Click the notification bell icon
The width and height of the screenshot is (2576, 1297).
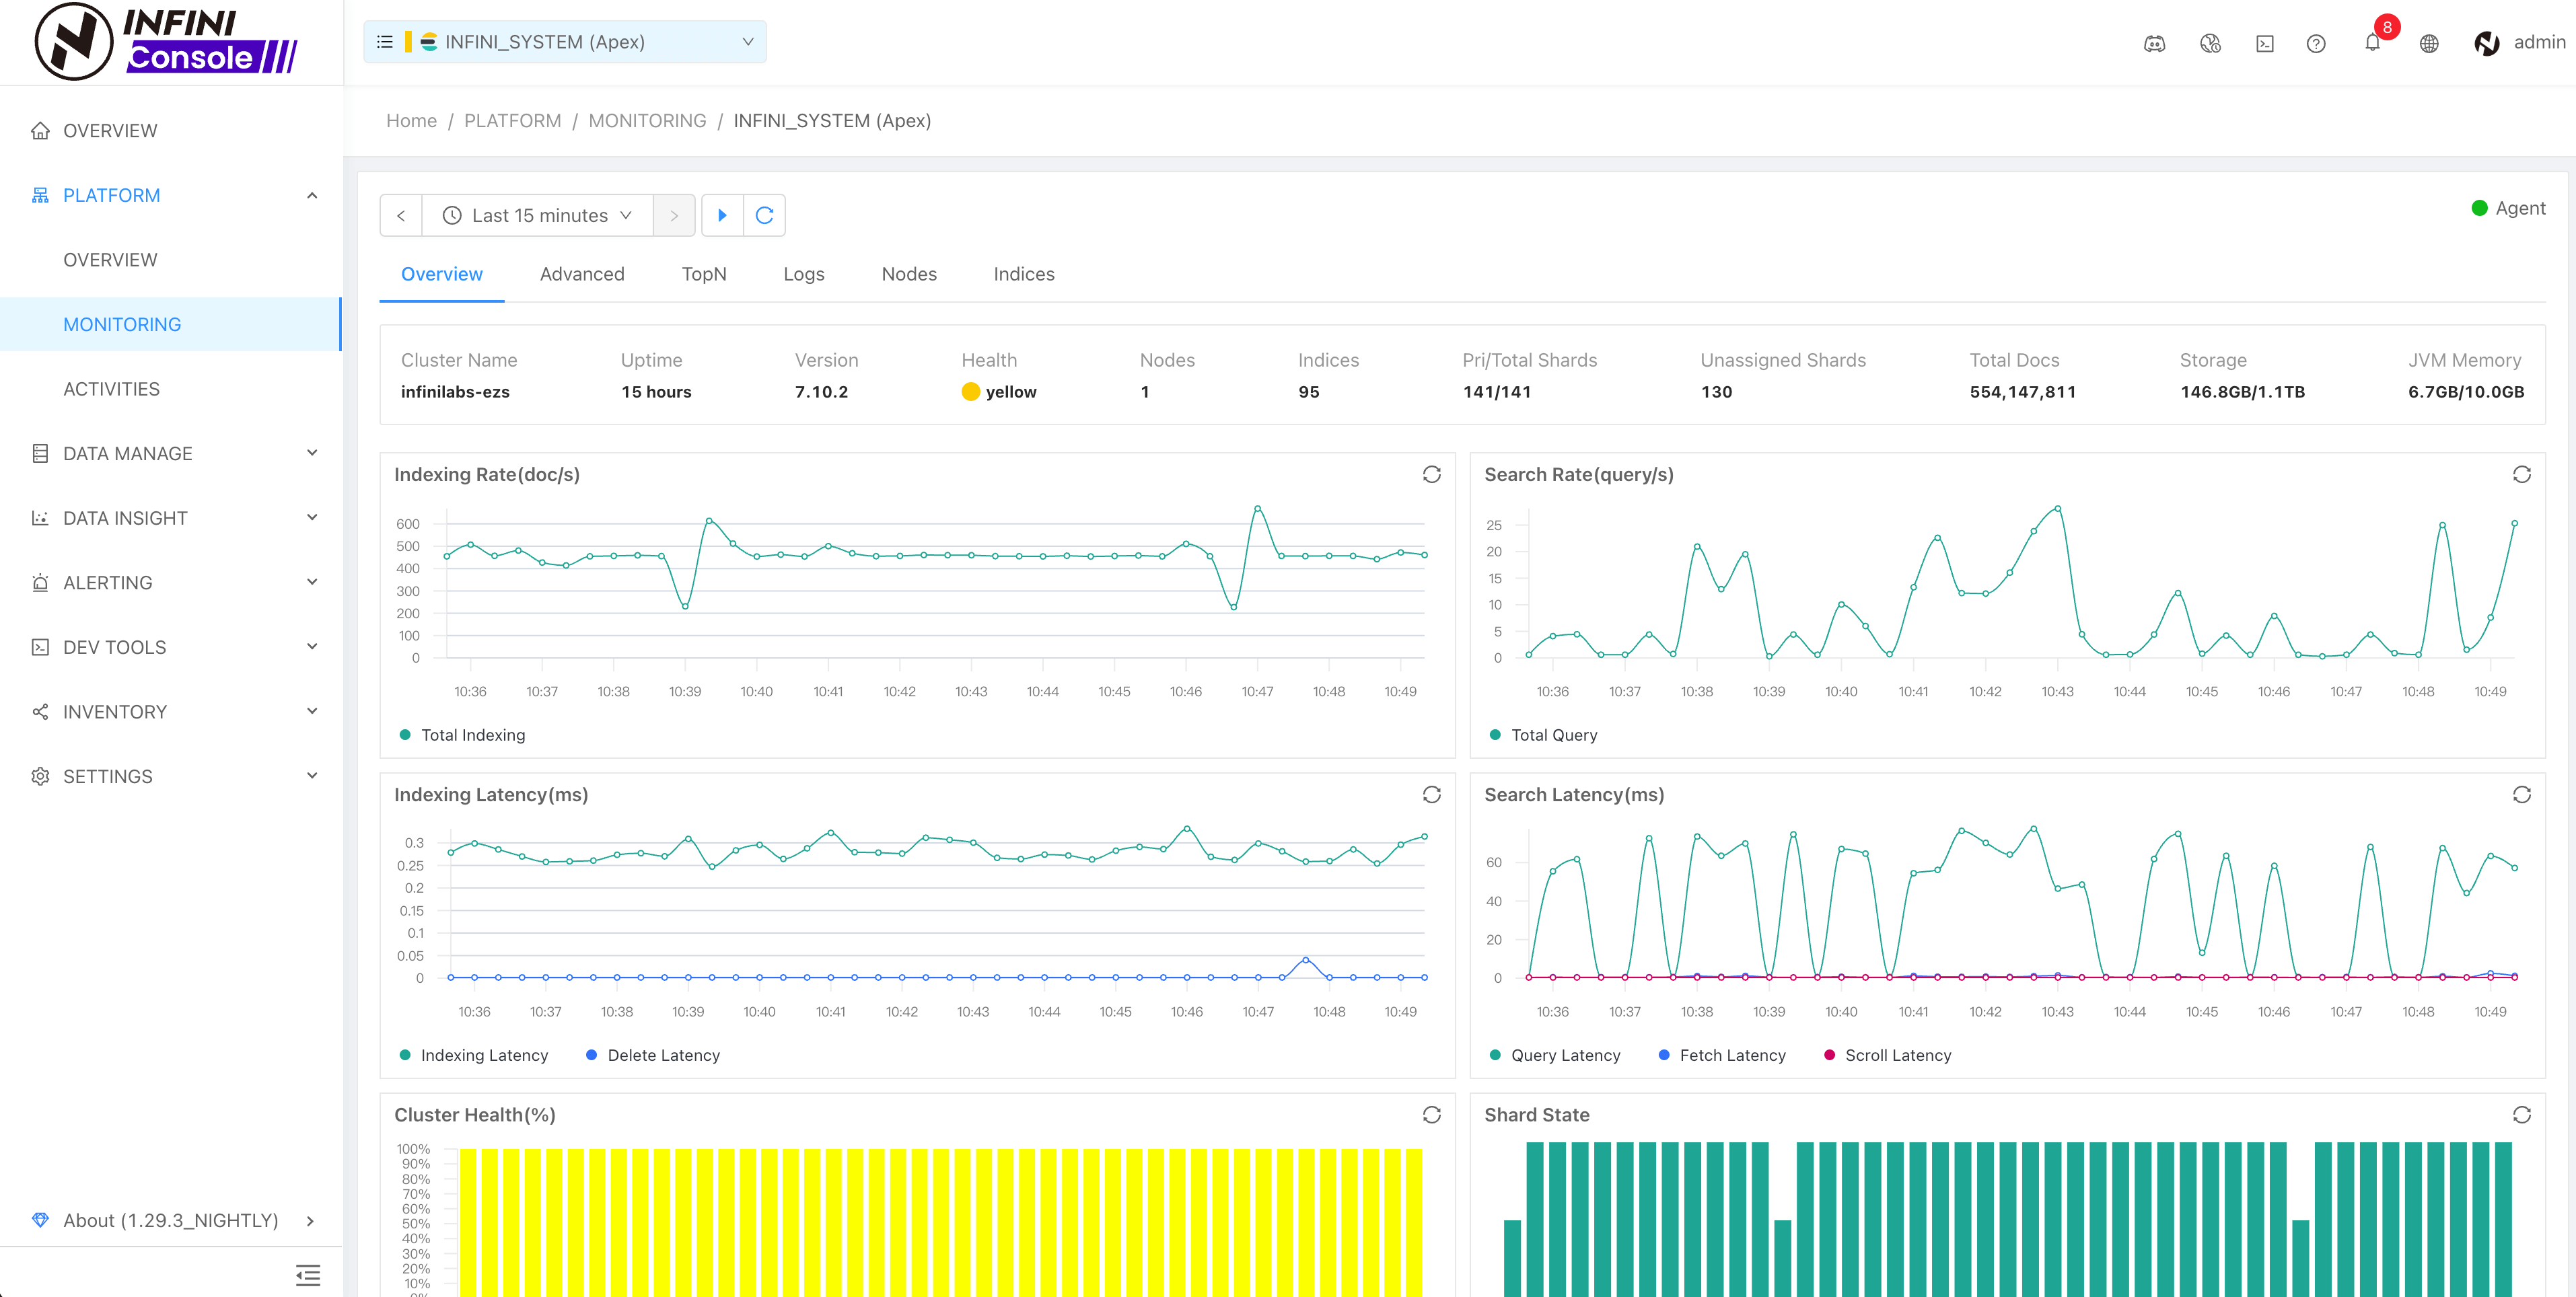2371,43
